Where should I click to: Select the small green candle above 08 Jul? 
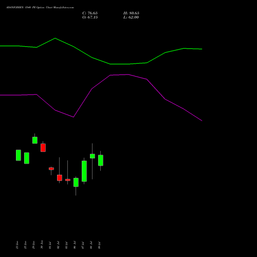[x=93, y=156]
